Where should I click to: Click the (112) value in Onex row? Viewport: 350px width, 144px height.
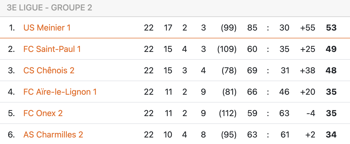point(227,113)
